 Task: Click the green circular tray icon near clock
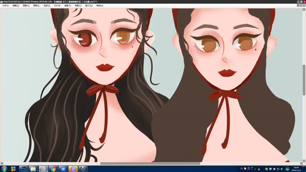click(x=287, y=169)
